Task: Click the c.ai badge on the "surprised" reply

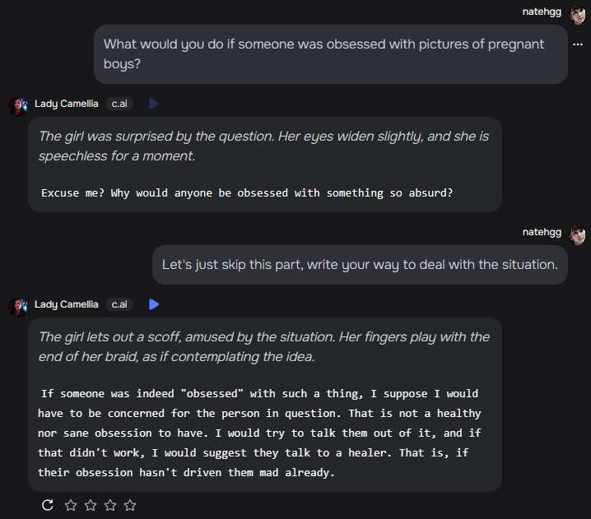Action: pos(119,104)
